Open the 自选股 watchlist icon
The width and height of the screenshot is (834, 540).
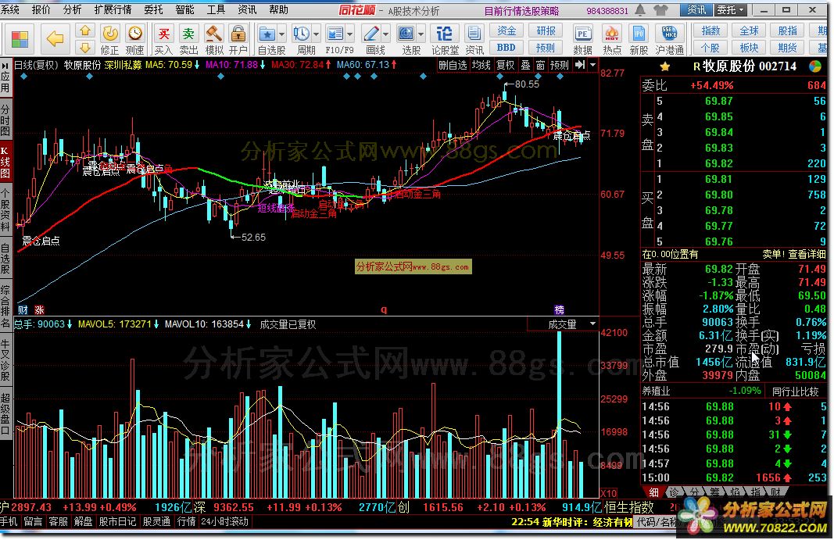tap(267, 35)
